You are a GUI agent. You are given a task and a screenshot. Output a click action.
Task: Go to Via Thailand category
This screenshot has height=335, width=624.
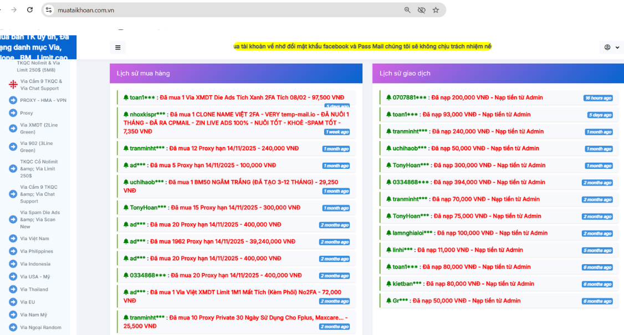[34, 290]
